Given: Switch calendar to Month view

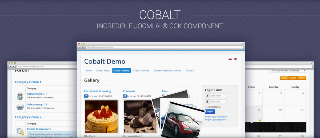Looking at the screenshot, I should pos(293,78).
